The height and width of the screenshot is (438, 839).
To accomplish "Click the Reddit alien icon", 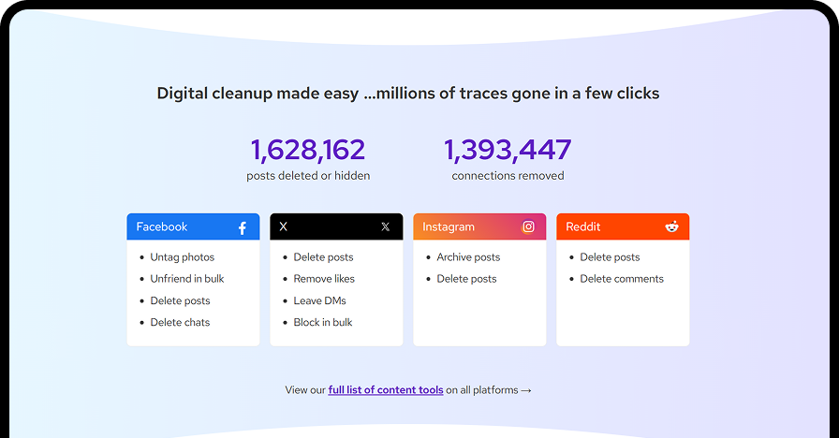I will pos(671,226).
